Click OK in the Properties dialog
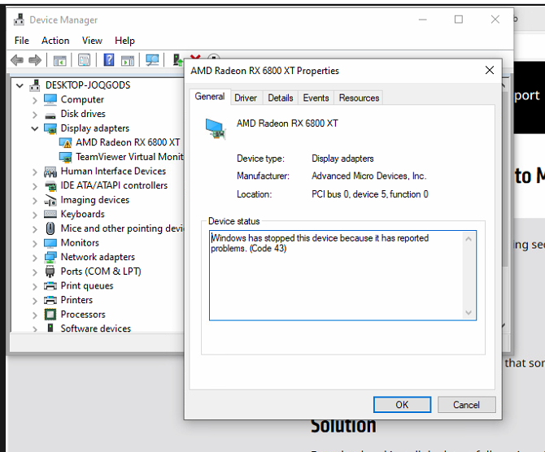Image resolution: width=545 pixels, height=452 pixels. pyautogui.click(x=402, y=405)
